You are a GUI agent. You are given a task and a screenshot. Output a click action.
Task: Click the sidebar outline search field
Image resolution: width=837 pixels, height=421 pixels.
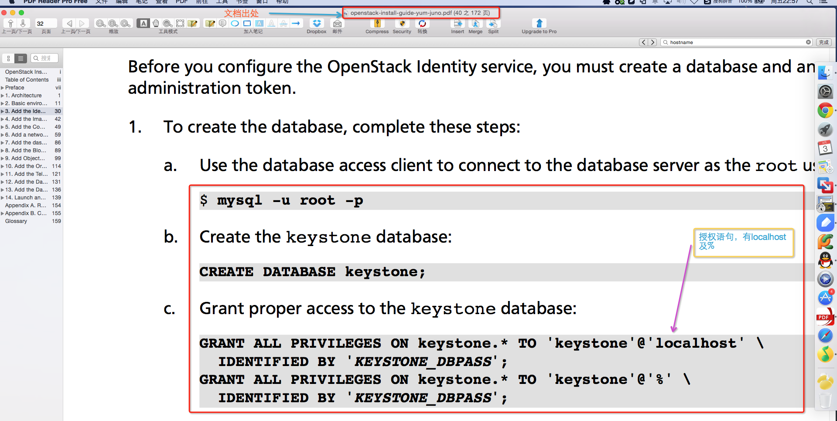pos(44,58)
